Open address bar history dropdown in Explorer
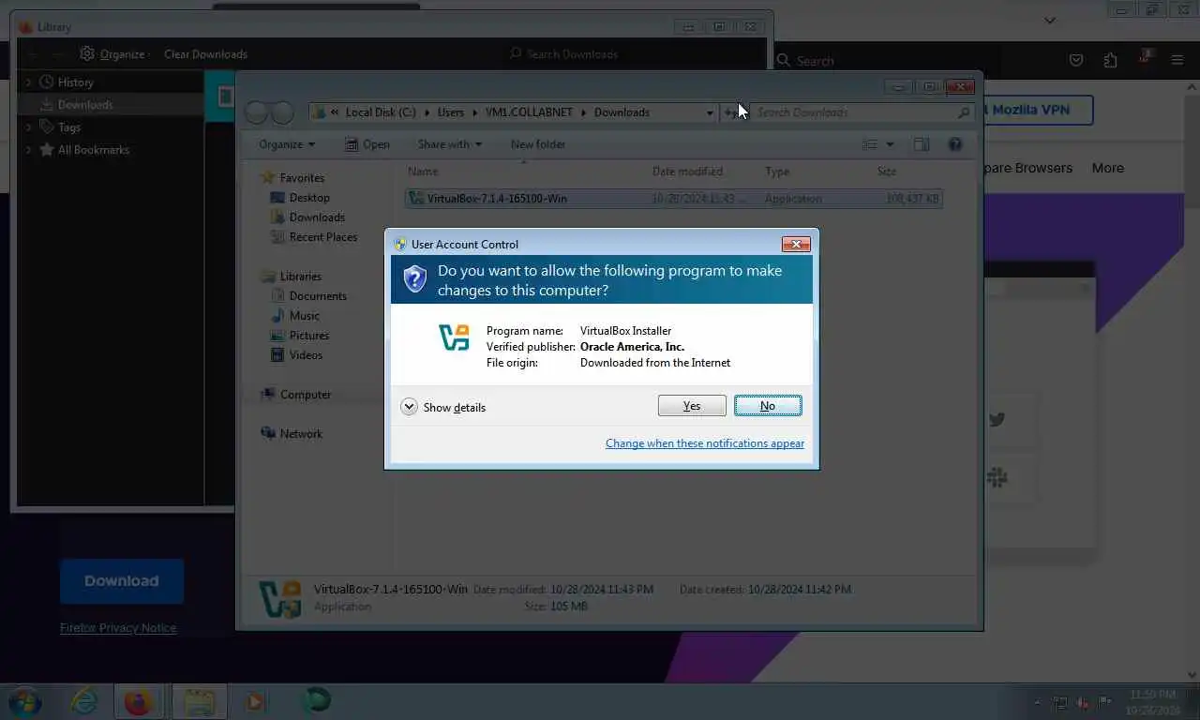The image size is (1200, 720). [x=710, y=112]
